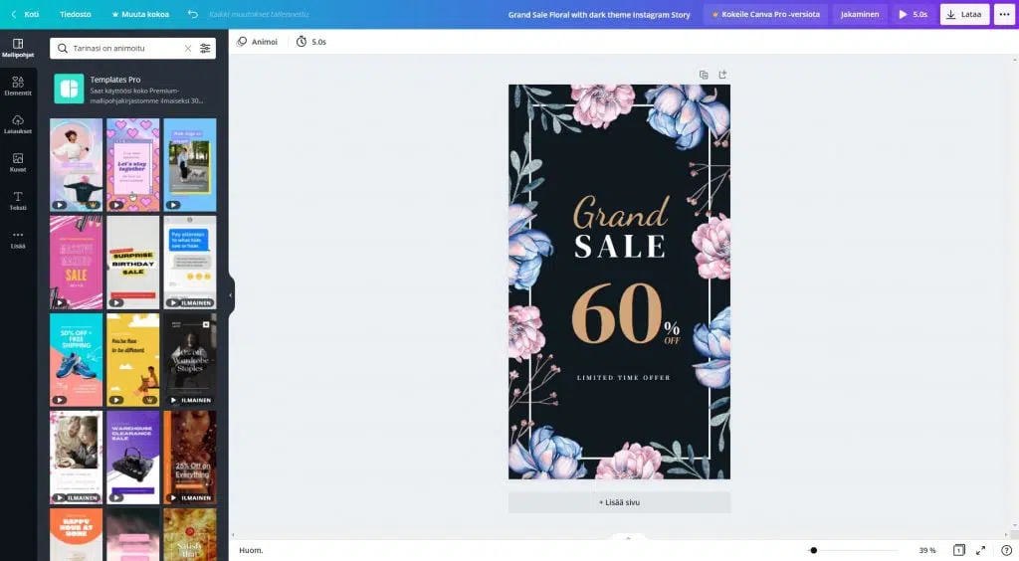Image resolution: width=1019 pixels, height=561 pixels.
Task: Open the Lisää more options tab
Action: [18, 239]
